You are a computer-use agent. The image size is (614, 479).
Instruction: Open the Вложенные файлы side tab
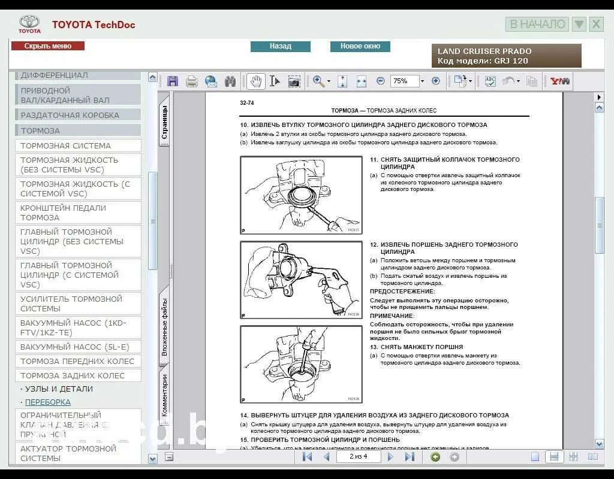pos(164,326)
